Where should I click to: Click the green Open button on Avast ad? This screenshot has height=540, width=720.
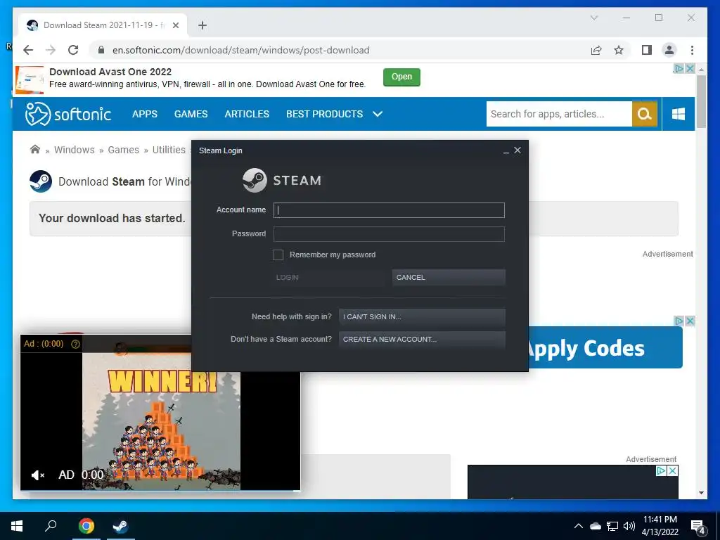tap(401, 77)
